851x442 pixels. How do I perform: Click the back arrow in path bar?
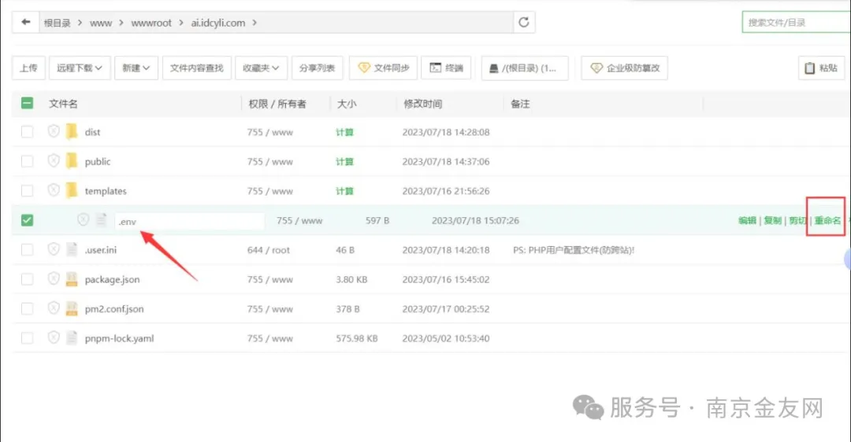click(x=25, y=22)
